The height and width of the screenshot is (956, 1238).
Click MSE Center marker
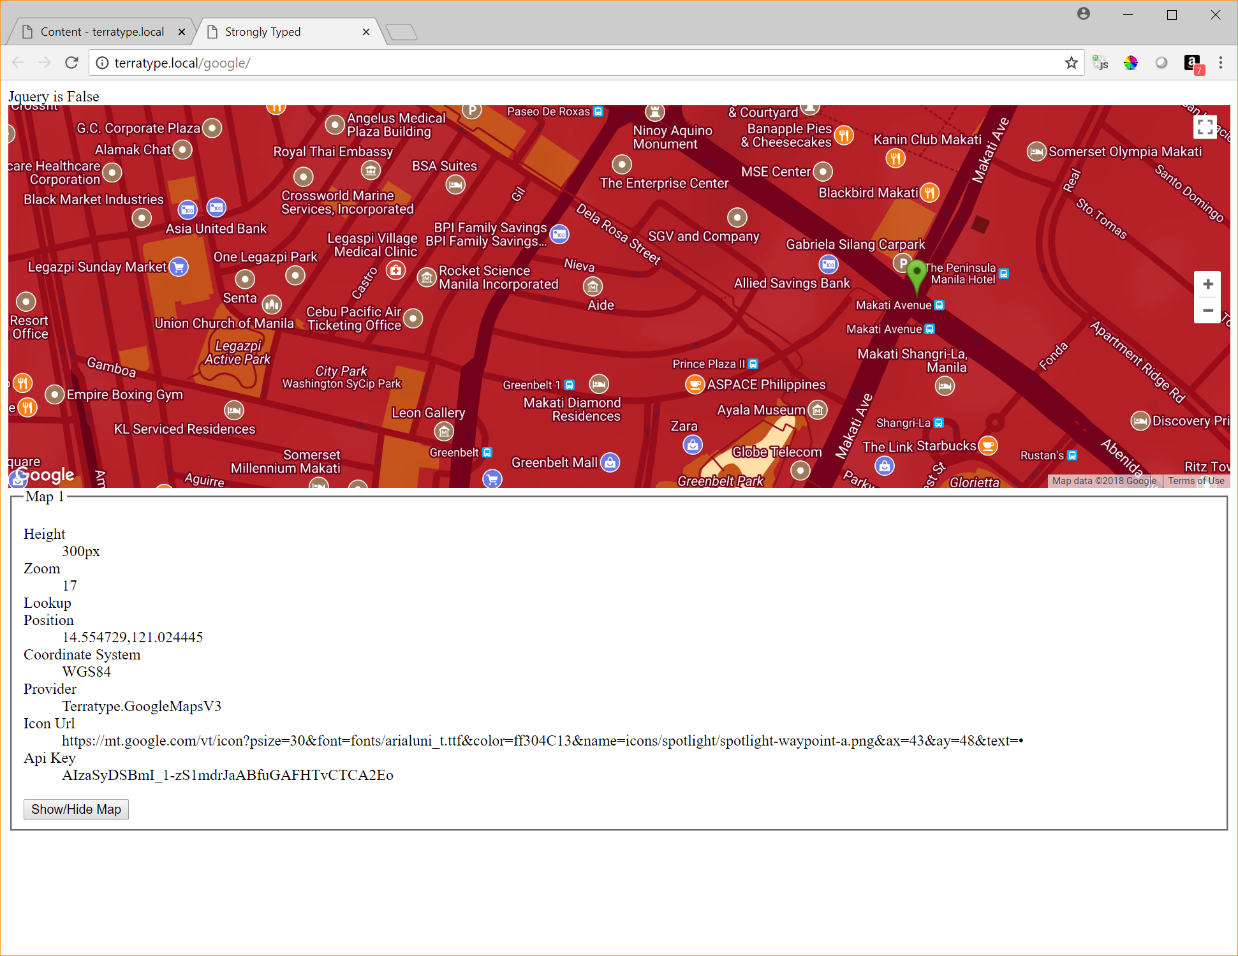823,172
